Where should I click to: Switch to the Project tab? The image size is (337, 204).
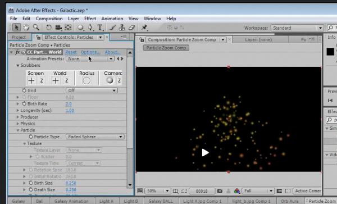click(19, 37)
